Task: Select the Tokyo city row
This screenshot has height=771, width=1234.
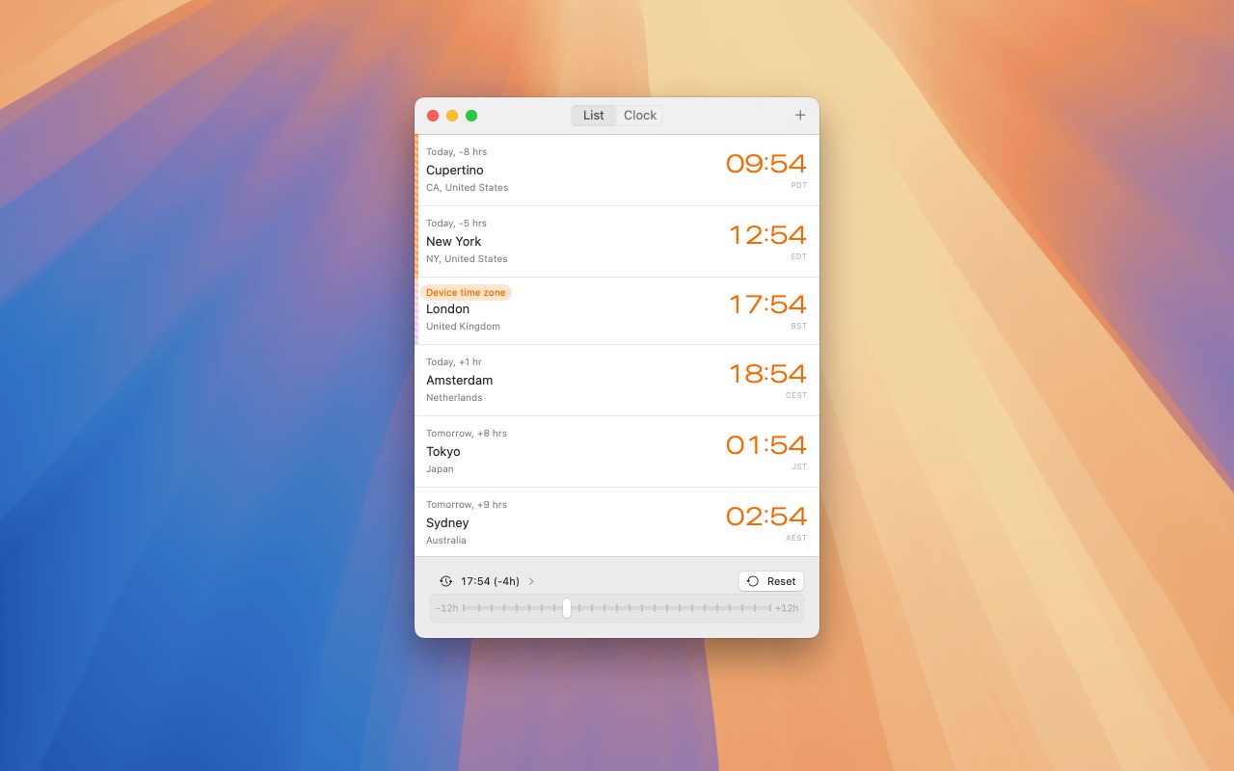Action: pyautogui.click(x=617, y=451)
